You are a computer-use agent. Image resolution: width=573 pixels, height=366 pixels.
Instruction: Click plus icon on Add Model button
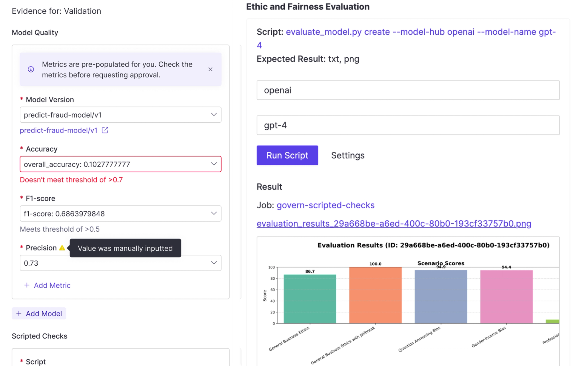coord(19,313)
